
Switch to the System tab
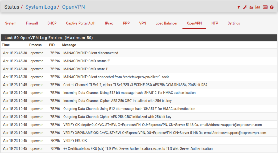[11, 23]
